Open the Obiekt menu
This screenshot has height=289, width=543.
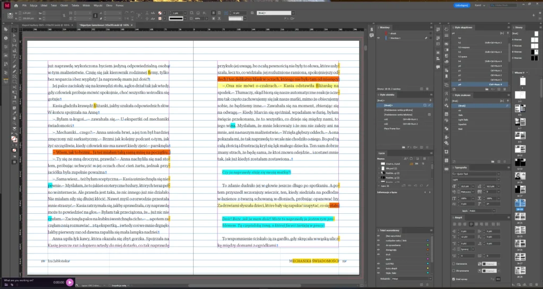coord(64,5)
